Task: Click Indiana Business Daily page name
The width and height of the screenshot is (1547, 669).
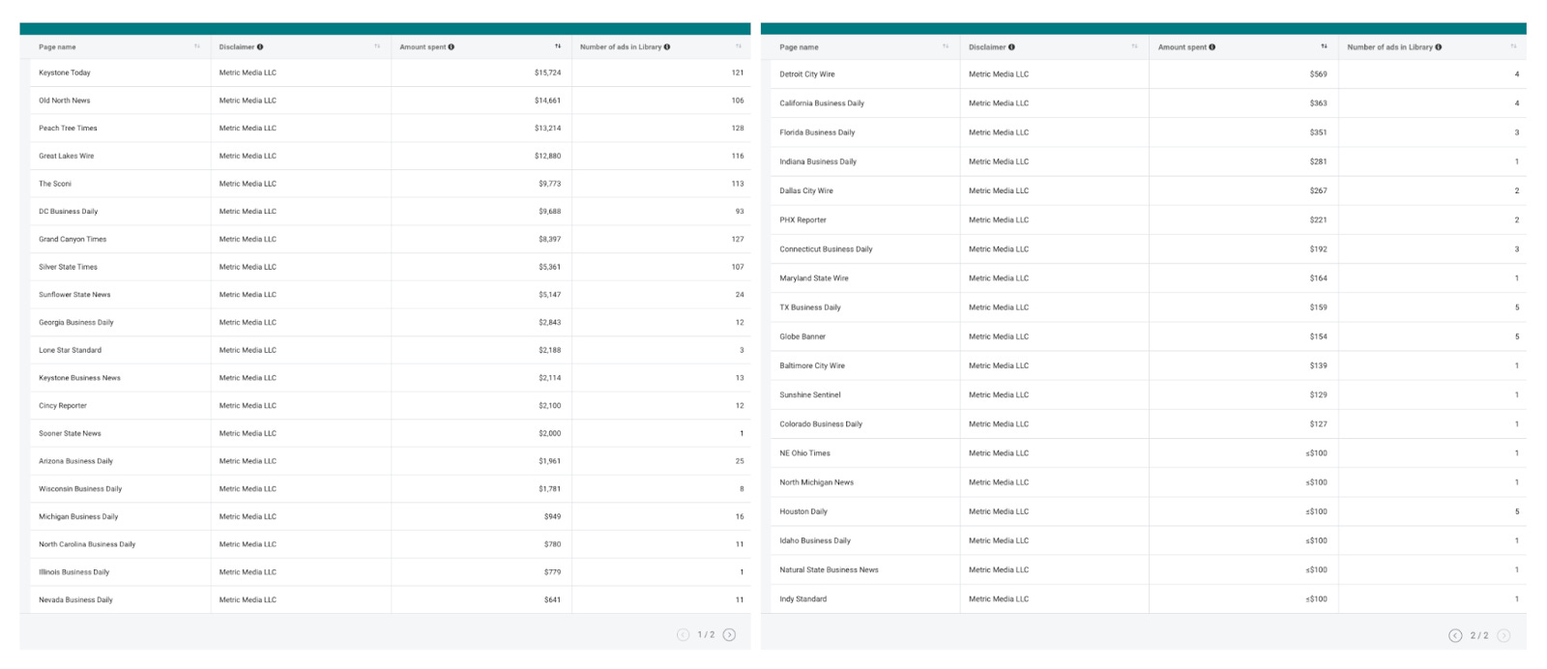Action: coord(818,161)
